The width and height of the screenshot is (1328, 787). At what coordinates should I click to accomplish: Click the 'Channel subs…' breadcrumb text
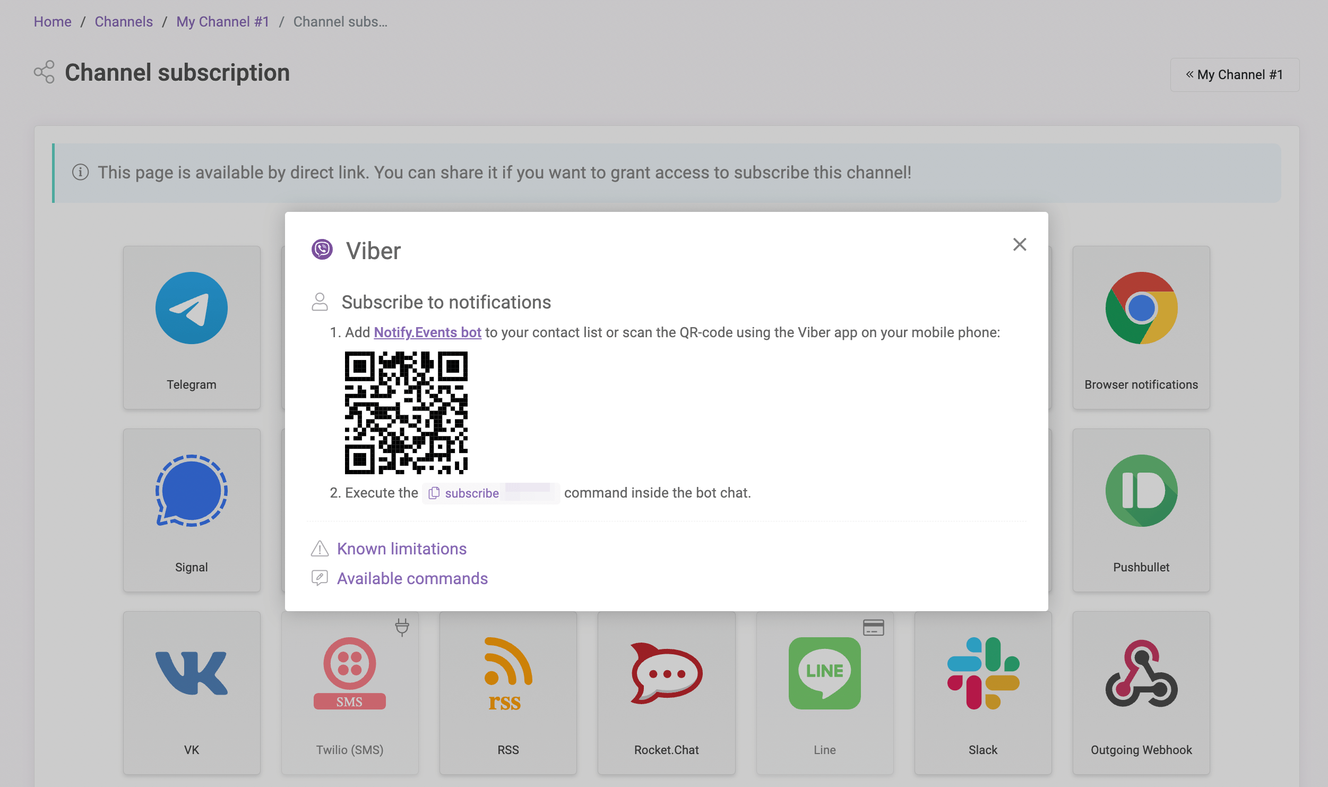[x=340, y=22]
